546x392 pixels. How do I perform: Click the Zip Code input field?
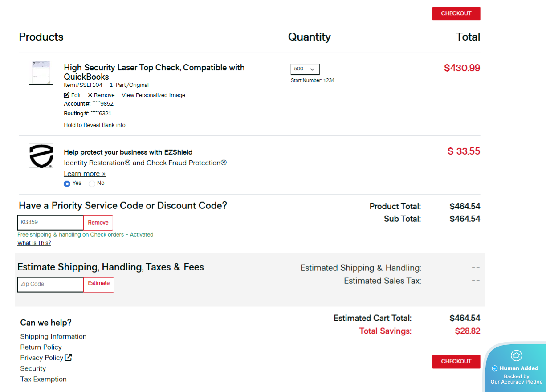point(50,284)
